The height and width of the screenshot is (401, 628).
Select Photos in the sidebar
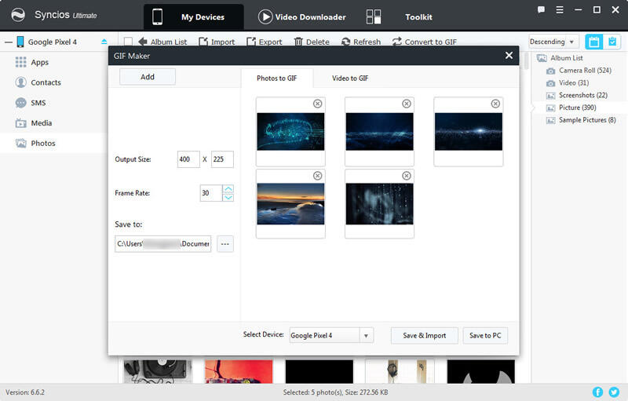click(x=35, y=144)
